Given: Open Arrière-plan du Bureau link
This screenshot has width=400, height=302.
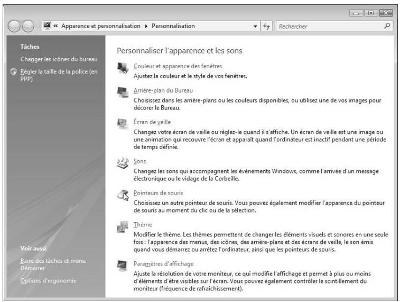Looking at the screenshot, I should (163, 90).
